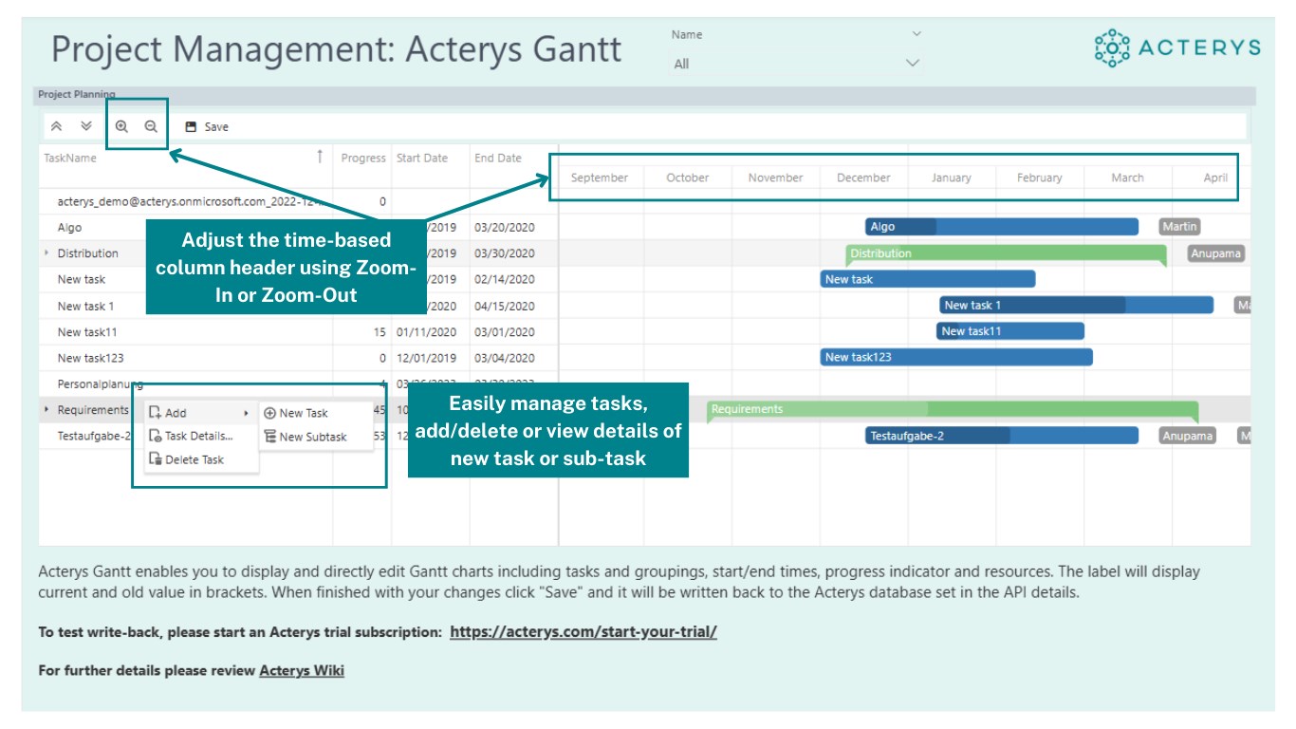
Task: Click the Algo Gantt bar
Action: point(1002,227)
